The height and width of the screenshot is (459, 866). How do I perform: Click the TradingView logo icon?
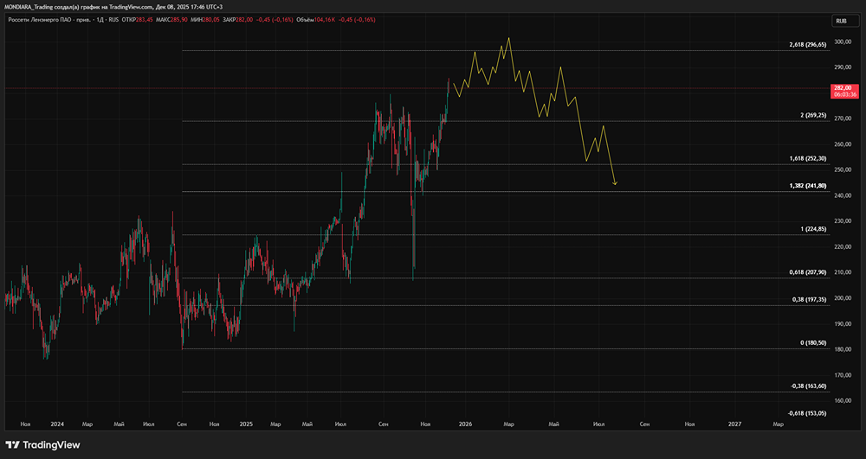[13, 444]
